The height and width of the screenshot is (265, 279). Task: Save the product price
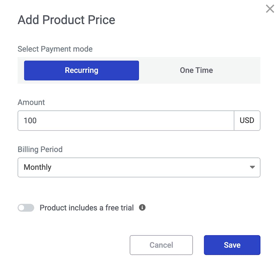tap(232, 245)
